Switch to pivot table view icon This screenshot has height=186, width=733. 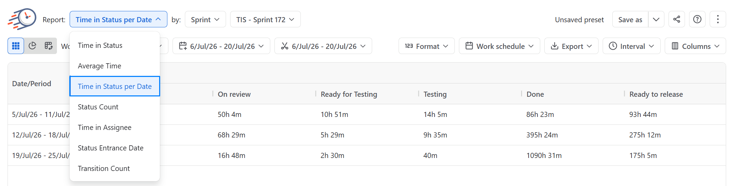coord(48,46)
